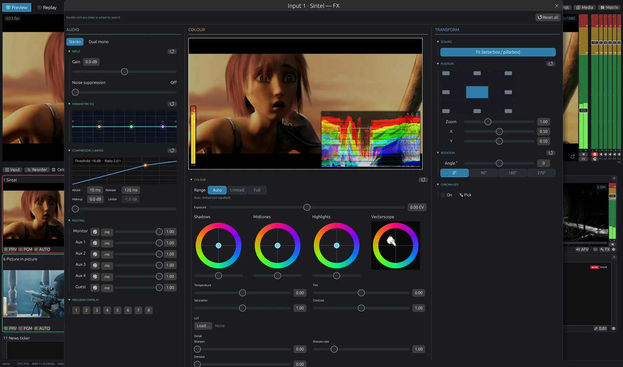Mute the Monitor routing send
Screen dimensions: 623x367
coord(95,232)
